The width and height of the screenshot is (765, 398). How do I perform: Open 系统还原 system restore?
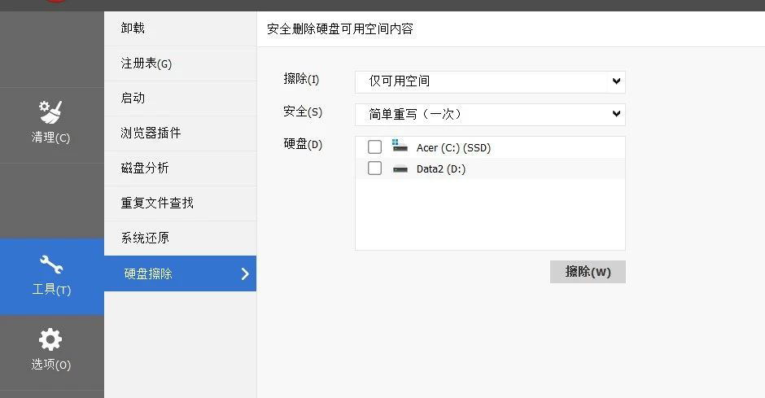pos(180,238)
